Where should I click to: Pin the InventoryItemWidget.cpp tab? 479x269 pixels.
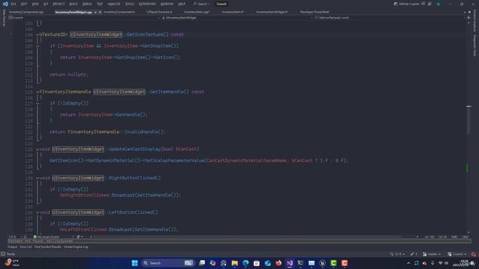point(95,12)
